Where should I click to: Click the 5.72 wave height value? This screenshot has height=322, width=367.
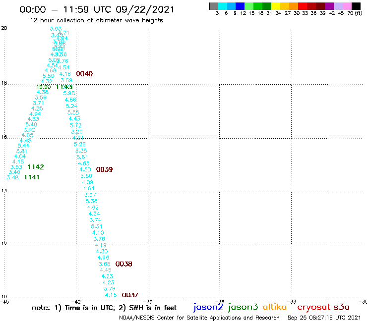pos(75,125)
